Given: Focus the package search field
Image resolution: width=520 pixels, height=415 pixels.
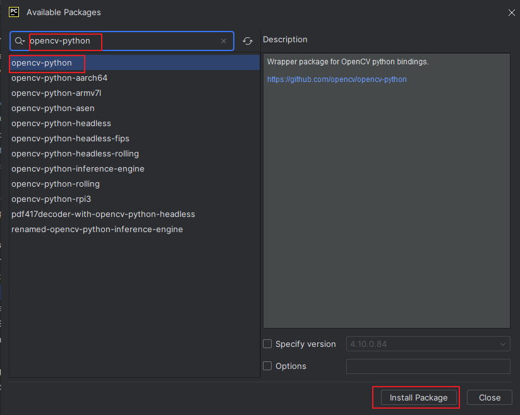Looking at the screenshot, I should point(122,41).
